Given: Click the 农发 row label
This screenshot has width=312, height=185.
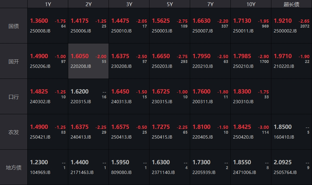Looking at the screenshot, I should tap(14, 132).
